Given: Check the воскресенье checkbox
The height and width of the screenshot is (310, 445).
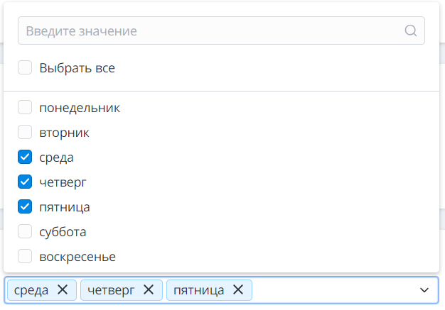Looking at the screenshot, I should click(x=25, y=257).
